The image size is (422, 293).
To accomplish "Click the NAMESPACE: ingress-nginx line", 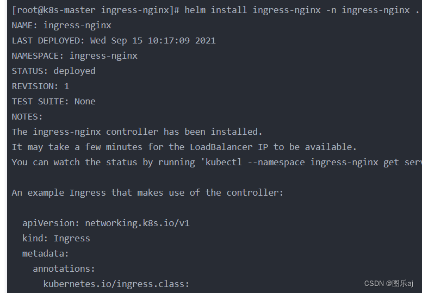I will (x=75, y=55).
